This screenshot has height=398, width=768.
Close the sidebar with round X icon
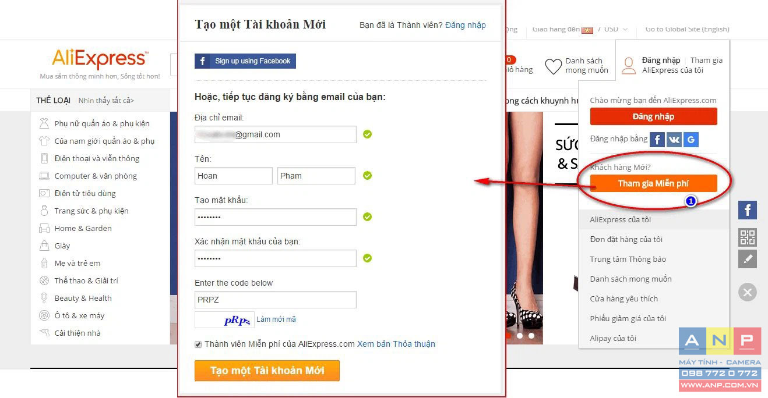748,292
